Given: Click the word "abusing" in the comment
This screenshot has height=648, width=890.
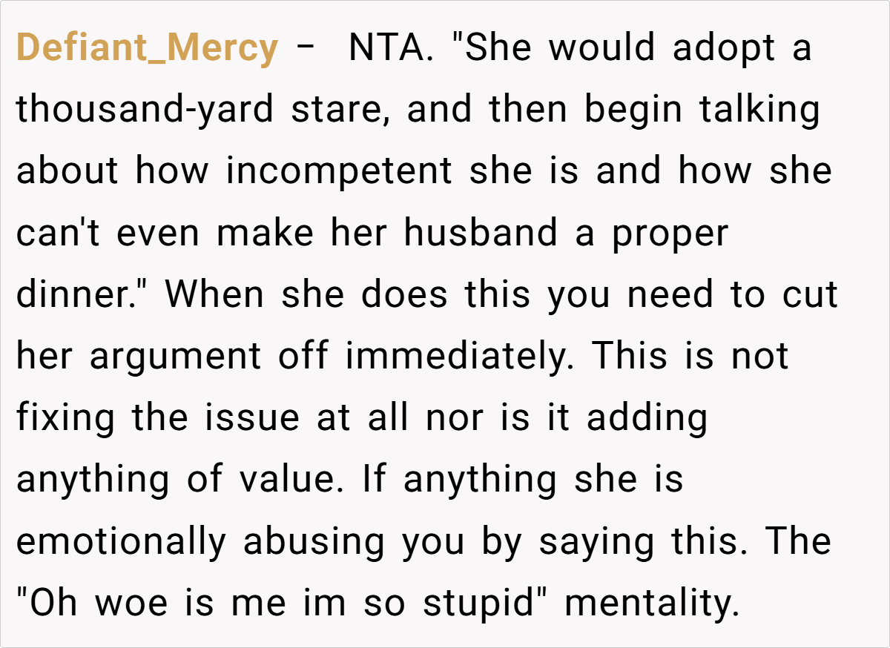Looking at the screenshot, I should click(314, 541).
